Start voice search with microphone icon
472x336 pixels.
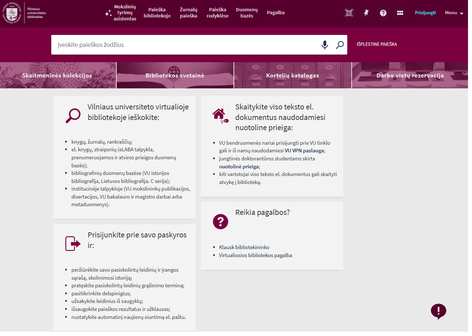pyautogui.click(x=325, y=45)
